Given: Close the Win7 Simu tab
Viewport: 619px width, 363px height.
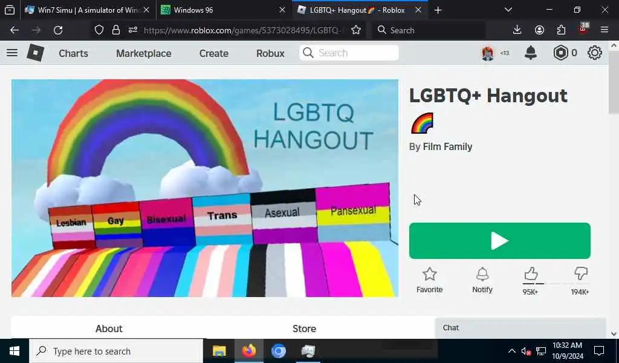Looking at the screenshot, I should pos(146,10).
